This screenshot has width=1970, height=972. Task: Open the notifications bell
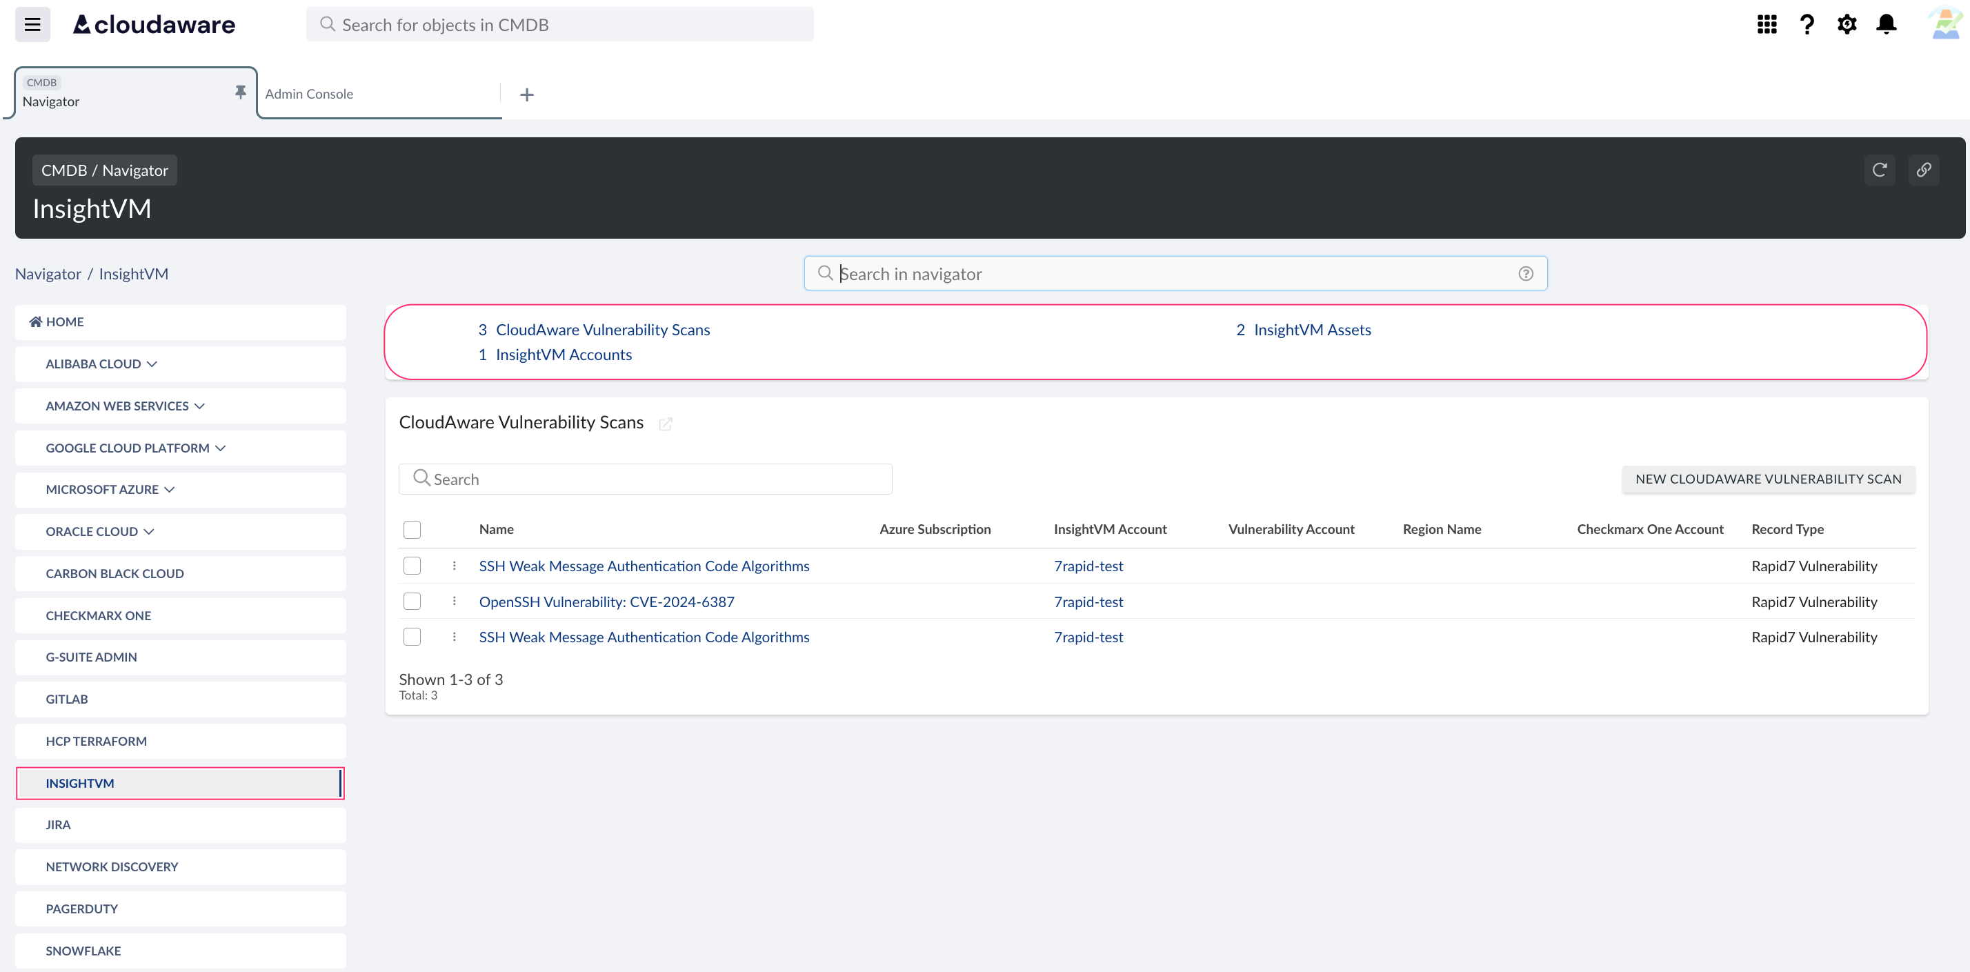tap(1886, 24)
